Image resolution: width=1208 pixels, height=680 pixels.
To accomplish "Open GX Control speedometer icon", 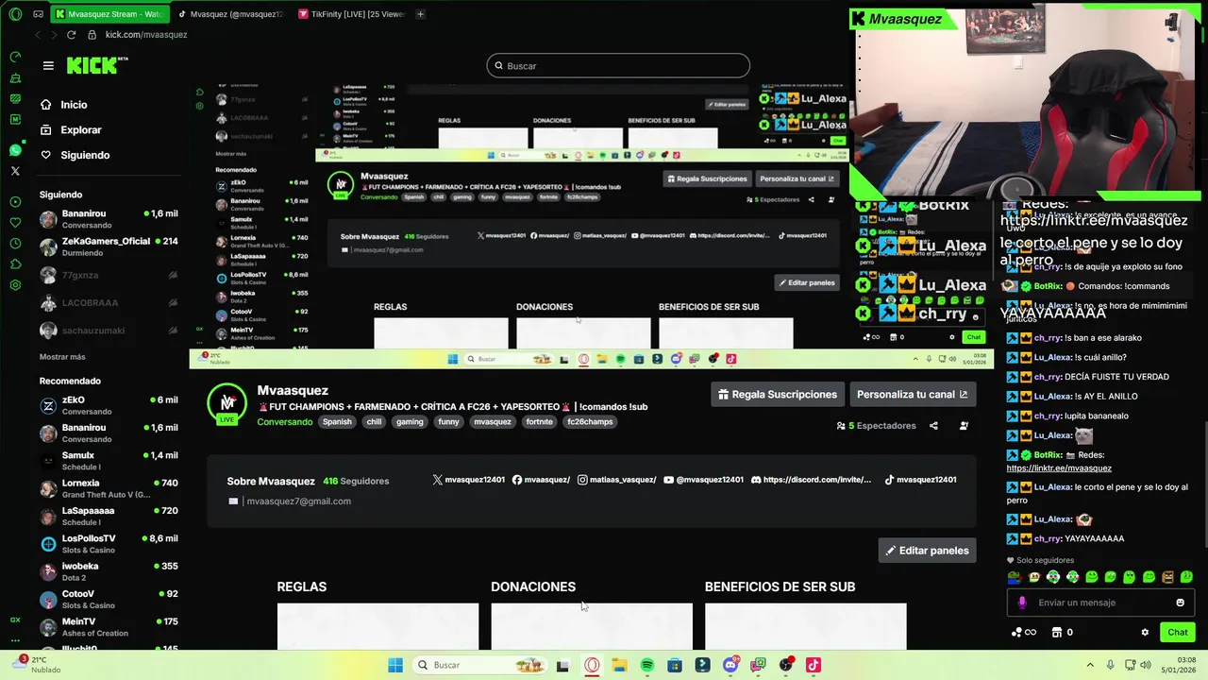I will click(x=15, y=57).
